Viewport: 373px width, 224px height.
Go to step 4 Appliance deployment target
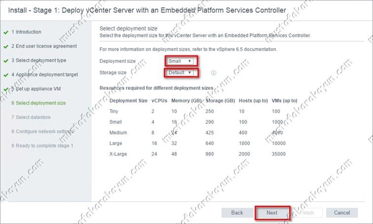pyautogui.click(x=45, y=75)
